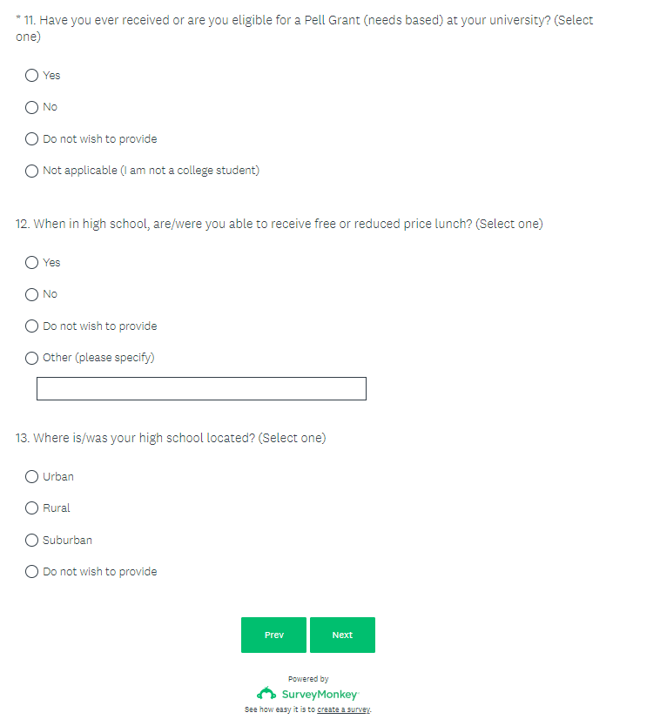The image size is (660, 726).
Task: Click the SurveyMonkey brand name text
Action: click(x=320, y=695)
